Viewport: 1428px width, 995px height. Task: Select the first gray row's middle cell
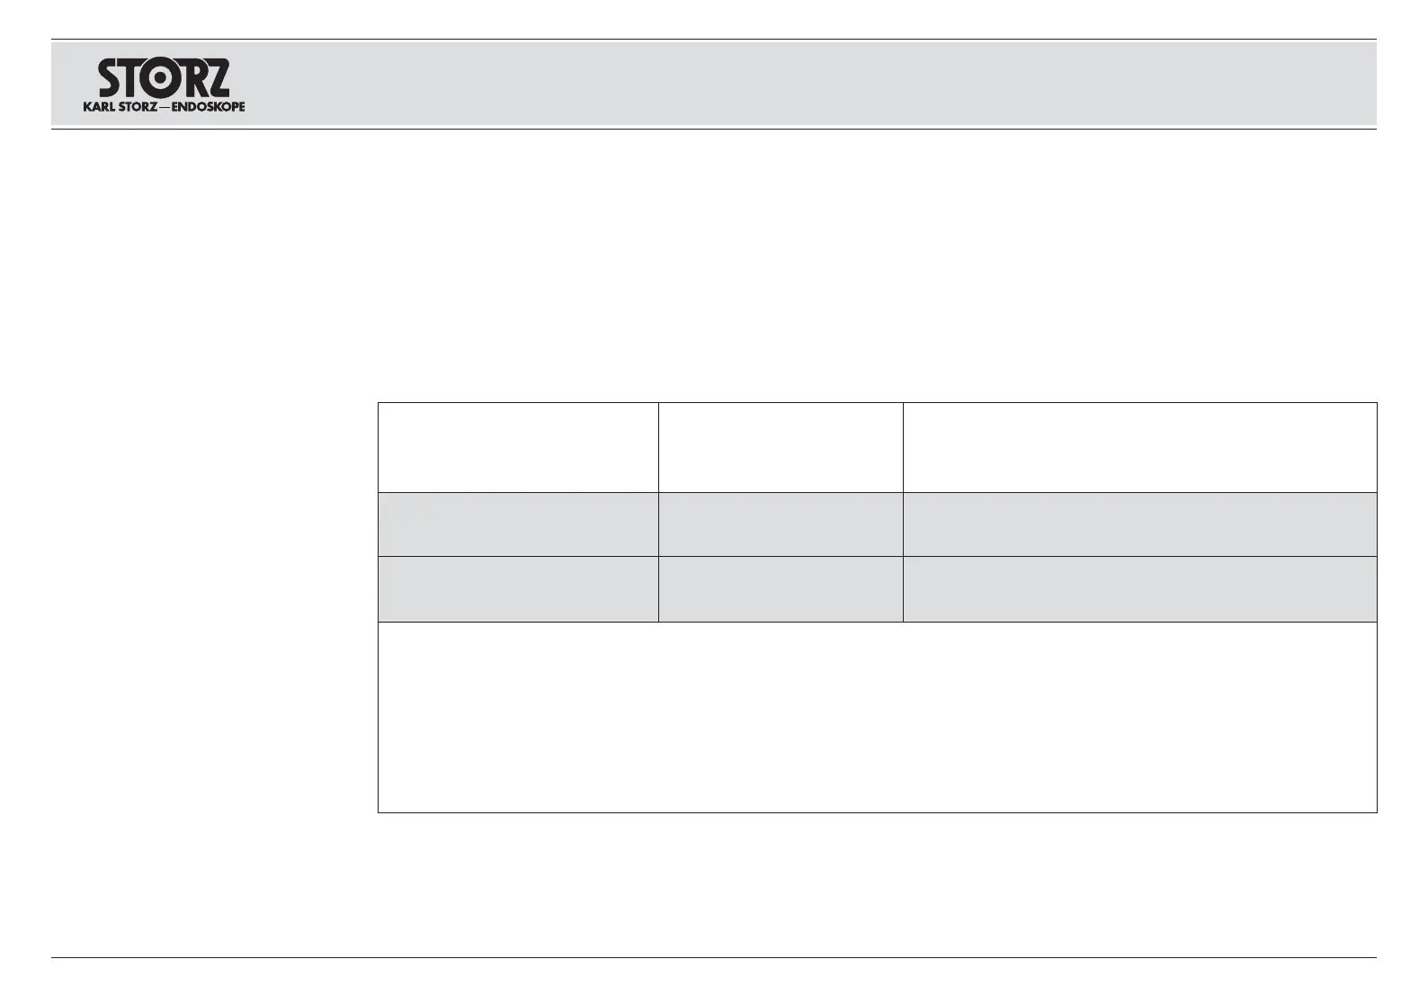point(781,524)
